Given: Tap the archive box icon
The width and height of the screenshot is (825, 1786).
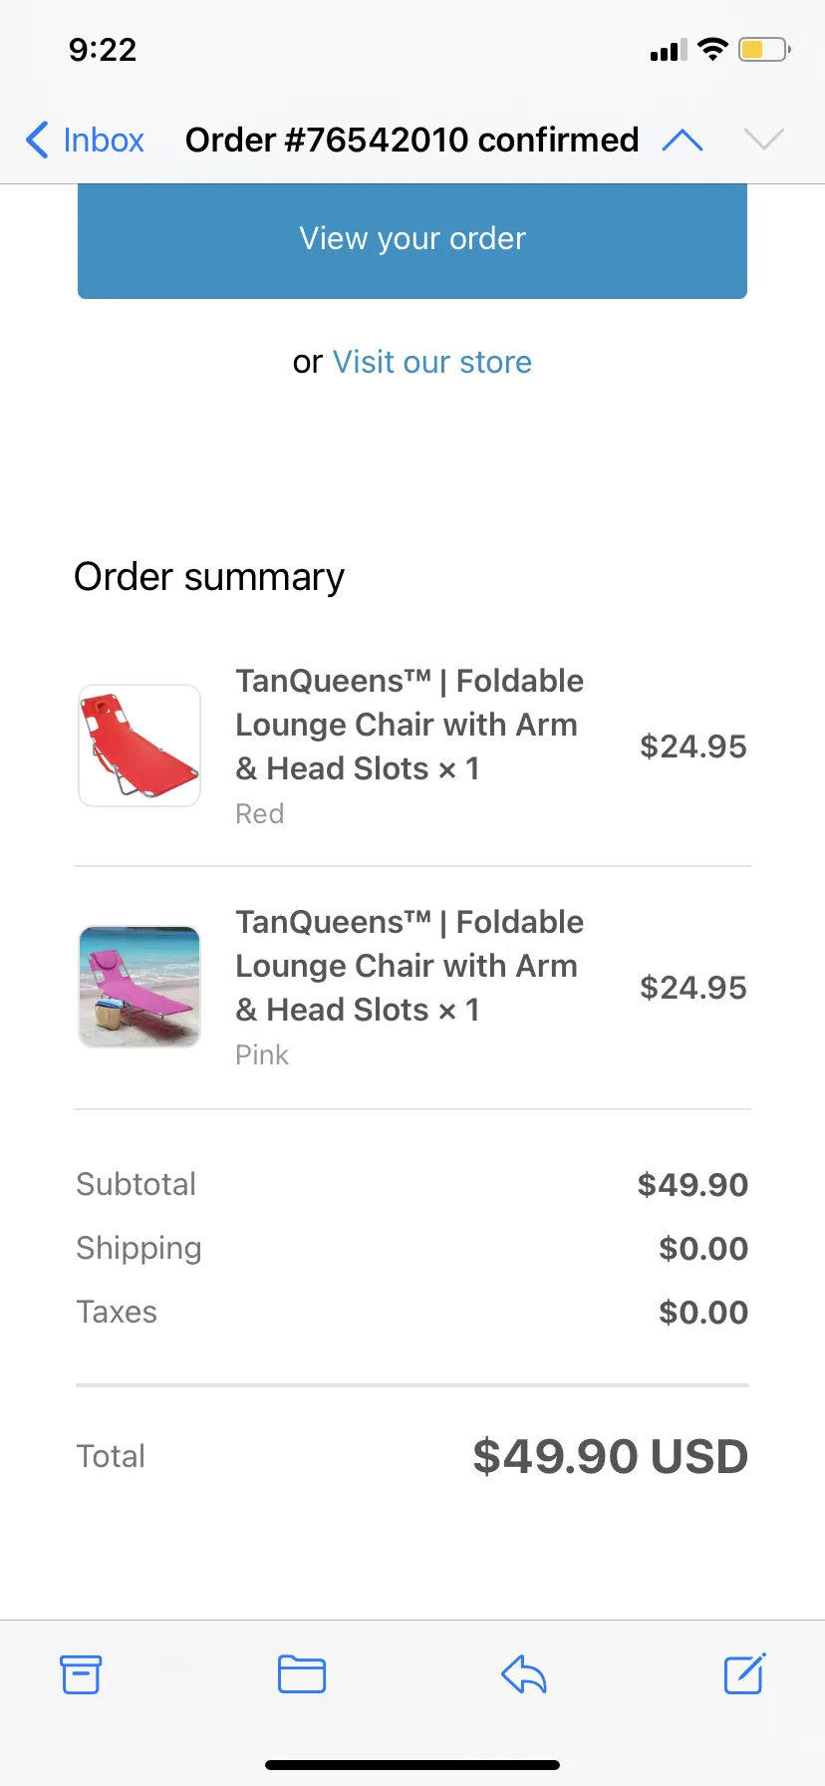Looking at the screenshot, I should click(81, 1674).
